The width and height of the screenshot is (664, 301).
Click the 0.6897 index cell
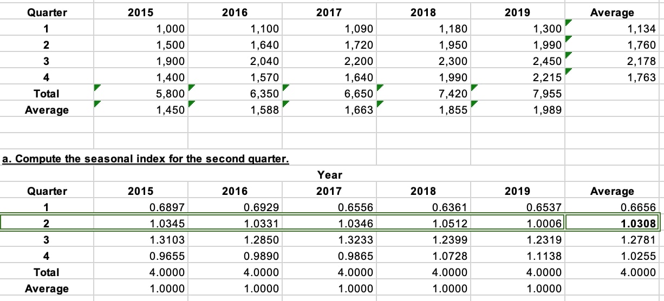point(141,207)
